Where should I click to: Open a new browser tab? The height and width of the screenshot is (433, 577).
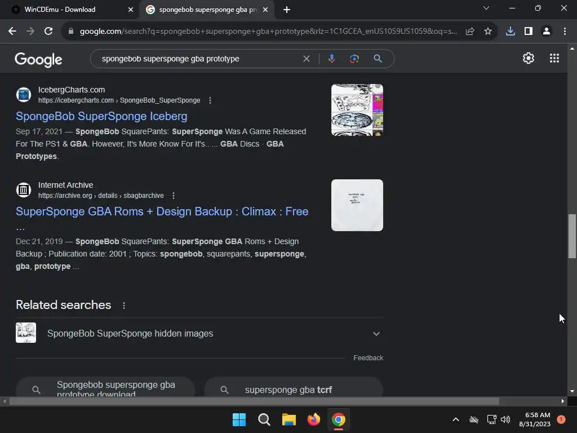coord(287,10)
